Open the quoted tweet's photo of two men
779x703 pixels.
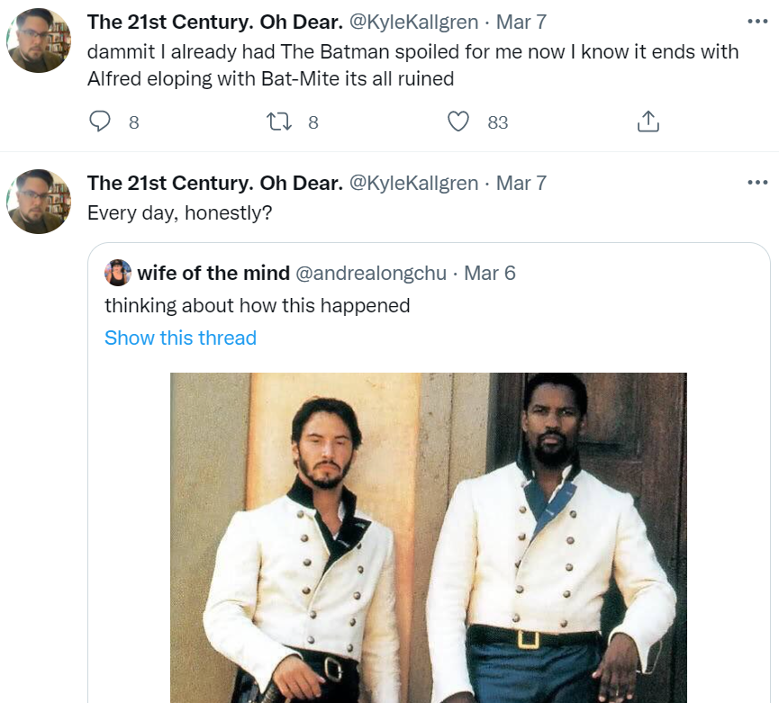pos(429,537)
